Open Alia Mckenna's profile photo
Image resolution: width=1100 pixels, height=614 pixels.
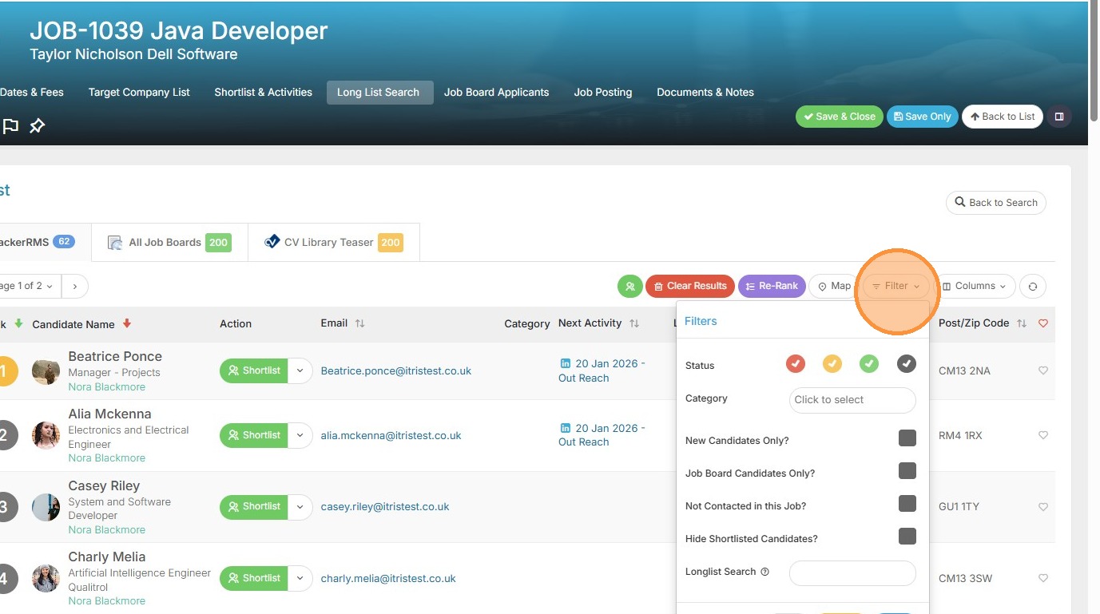[46, 436]
